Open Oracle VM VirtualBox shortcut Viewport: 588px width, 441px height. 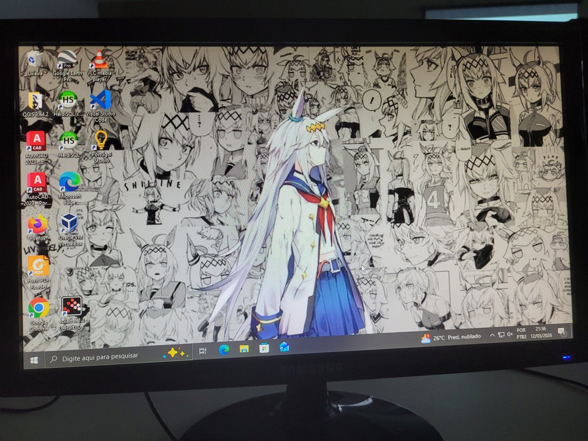pos(70,230)
